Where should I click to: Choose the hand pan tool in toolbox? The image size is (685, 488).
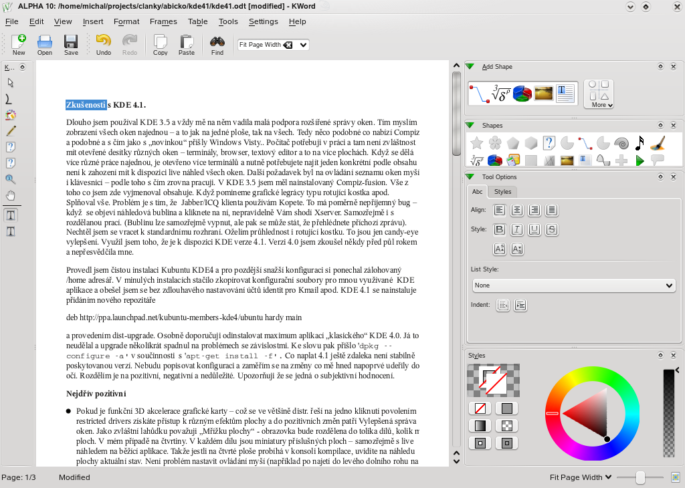pyautogui.click(x=11, y=195)
